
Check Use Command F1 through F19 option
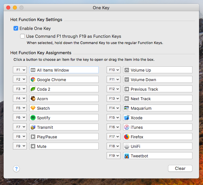coord(22,36)
